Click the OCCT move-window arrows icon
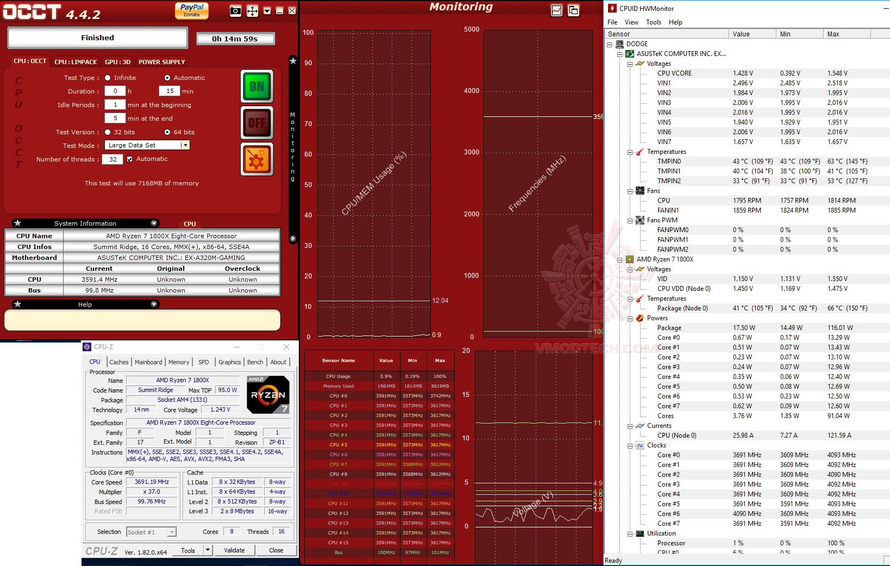The image size is (890, 566). (252, 11)
